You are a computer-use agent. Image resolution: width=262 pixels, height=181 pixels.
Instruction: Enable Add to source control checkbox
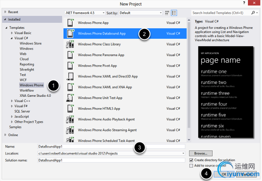pyautogui.click(x=191, y=165)
